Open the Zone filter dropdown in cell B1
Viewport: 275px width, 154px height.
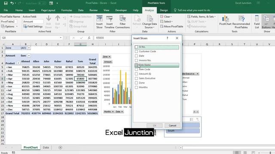29,48
